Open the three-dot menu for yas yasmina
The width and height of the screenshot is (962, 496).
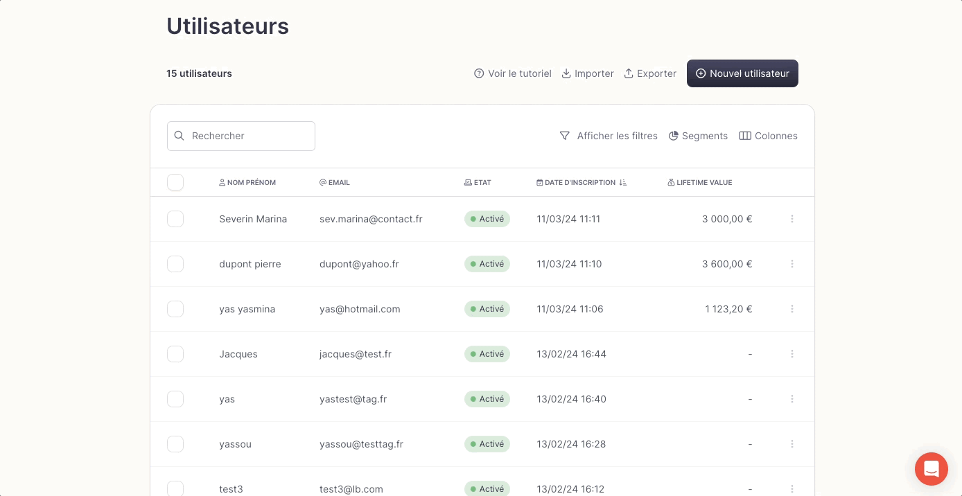792,309
